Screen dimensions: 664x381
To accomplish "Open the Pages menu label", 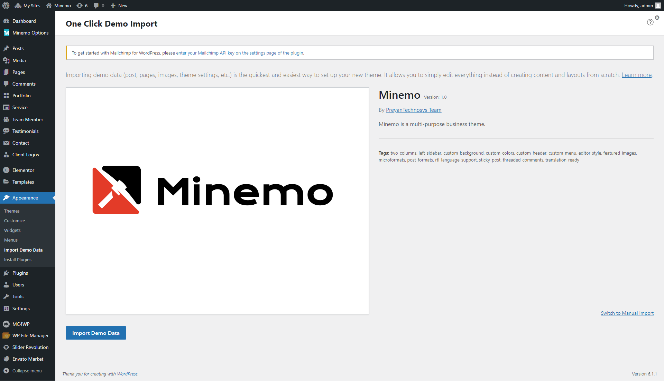I will (x=19, y=72).
